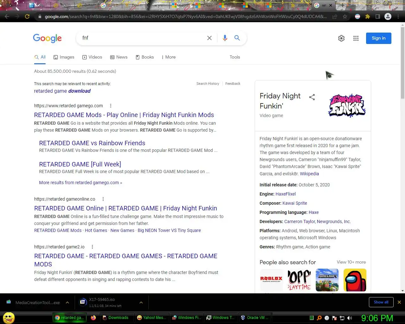Click Sign in button
The image size is (405, 324).
coord(379,38)
